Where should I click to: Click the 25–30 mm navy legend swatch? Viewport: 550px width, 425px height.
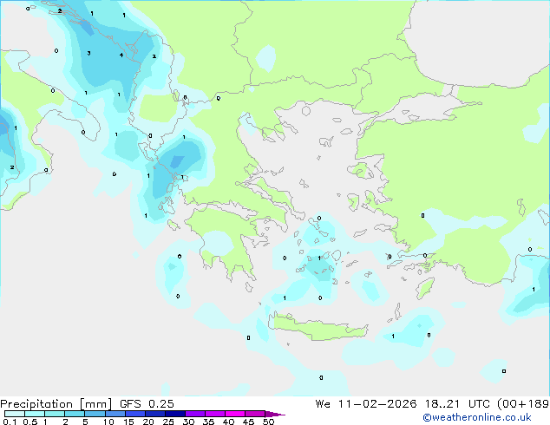coord(174,414)
